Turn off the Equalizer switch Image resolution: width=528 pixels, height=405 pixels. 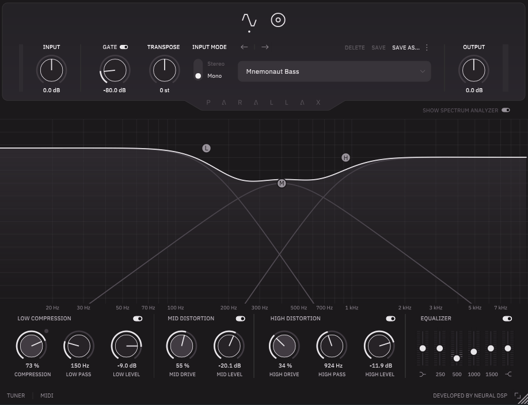pos(507,319)
